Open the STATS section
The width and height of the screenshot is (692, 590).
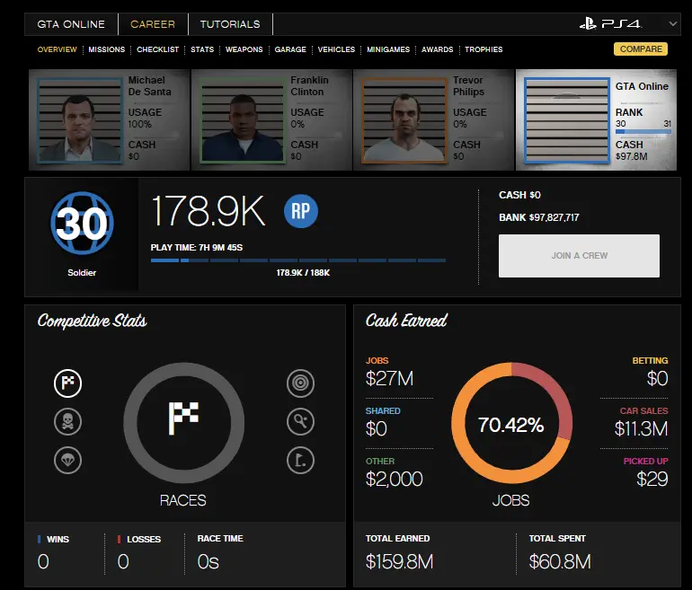click(x=202, y=49)
